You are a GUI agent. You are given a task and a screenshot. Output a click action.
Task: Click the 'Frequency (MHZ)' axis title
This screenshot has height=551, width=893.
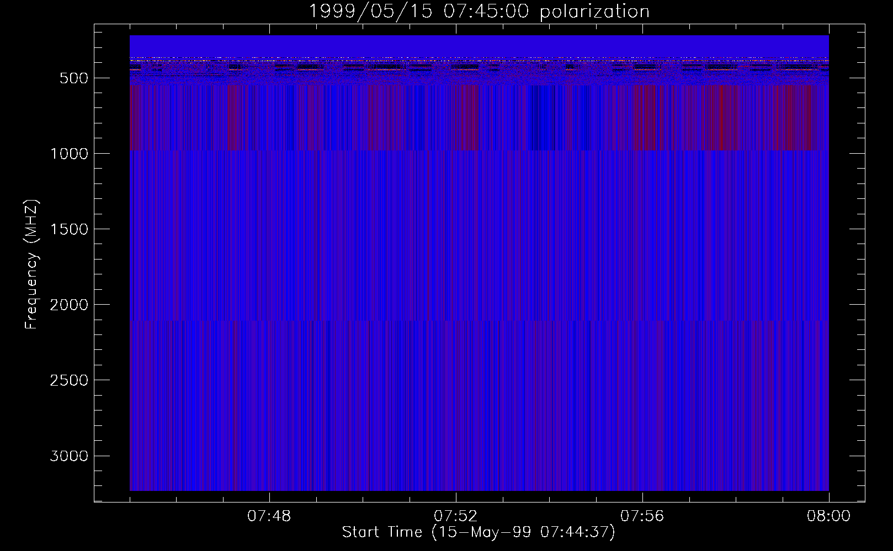click(32, 263)
